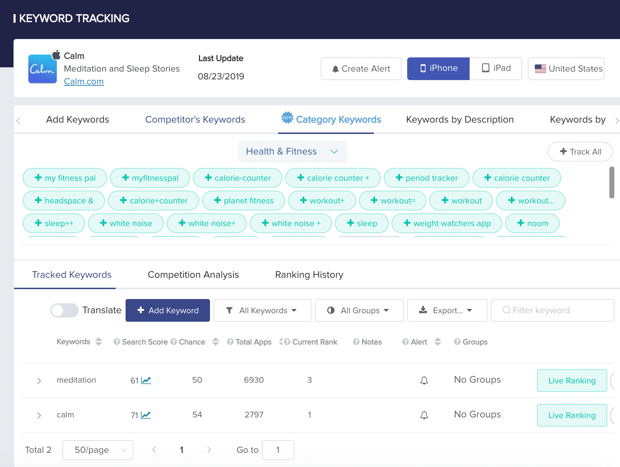Toggle the alert bell for calm
The width and height of the screenshot is (620, 467).
[424, 415]
